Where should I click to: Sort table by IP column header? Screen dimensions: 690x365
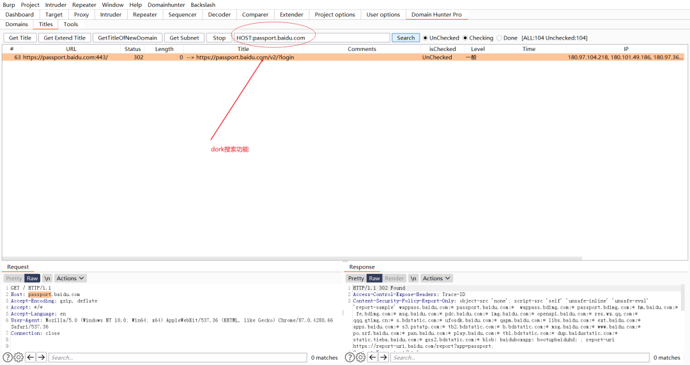coord(625,48)
